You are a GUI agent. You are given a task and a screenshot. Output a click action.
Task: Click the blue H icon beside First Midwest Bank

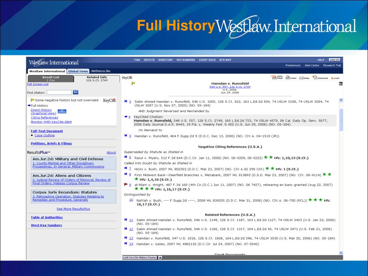125,174
